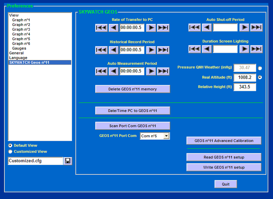Click the Rate of Transfer to PC time field
This screenshot has width=273, height=199.
click(132, 28)
